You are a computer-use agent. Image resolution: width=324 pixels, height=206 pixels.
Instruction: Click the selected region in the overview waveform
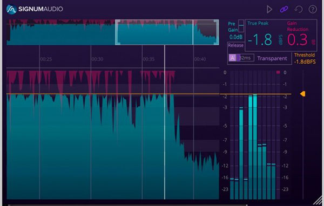point(167,32)
